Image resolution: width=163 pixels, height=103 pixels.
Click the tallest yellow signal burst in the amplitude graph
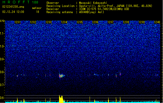coord(61,99)
